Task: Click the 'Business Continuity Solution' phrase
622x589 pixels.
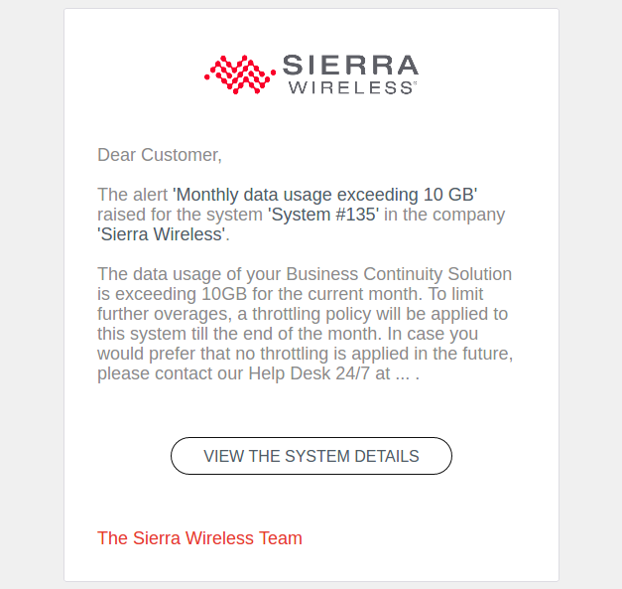Action: coord(399,274)
